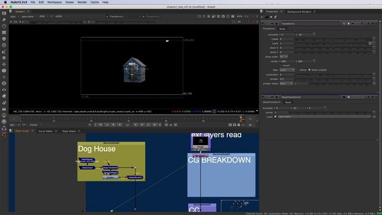Open the Transform nodes toolbar icon

tap(4, 64)
